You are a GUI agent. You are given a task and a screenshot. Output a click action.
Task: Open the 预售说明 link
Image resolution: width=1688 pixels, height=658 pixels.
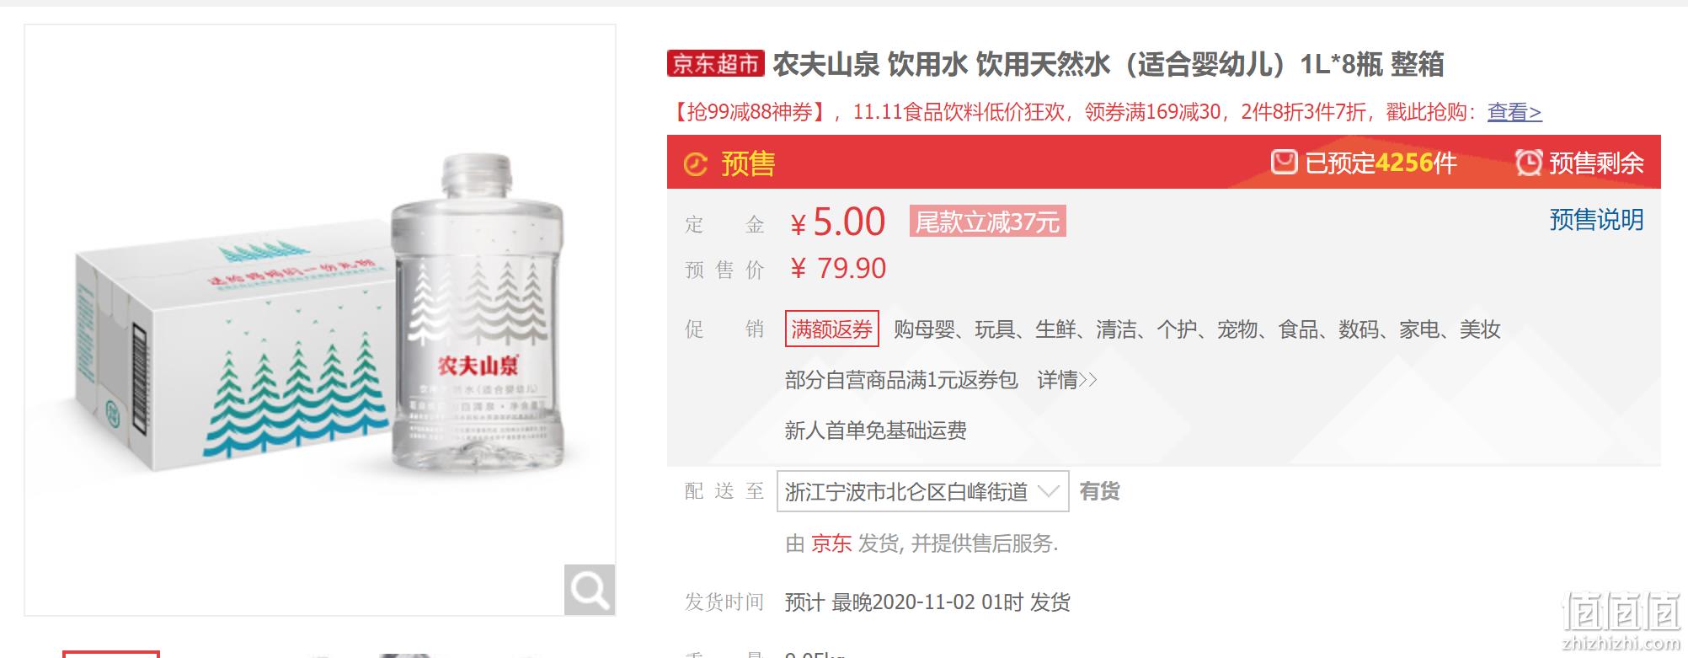(1596, 220)
